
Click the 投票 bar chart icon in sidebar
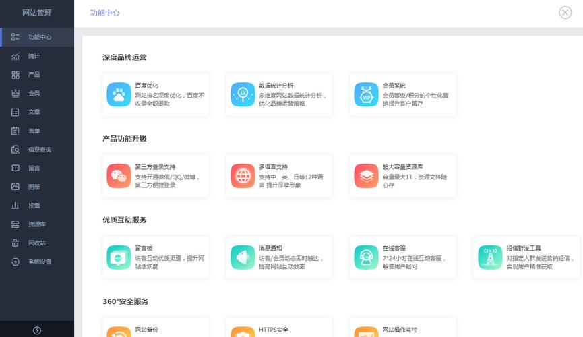pyautogui.click(x=16, y=206)
